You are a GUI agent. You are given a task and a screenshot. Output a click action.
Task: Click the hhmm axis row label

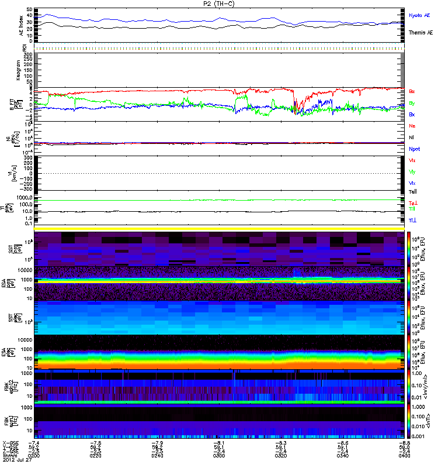(9, 456)
